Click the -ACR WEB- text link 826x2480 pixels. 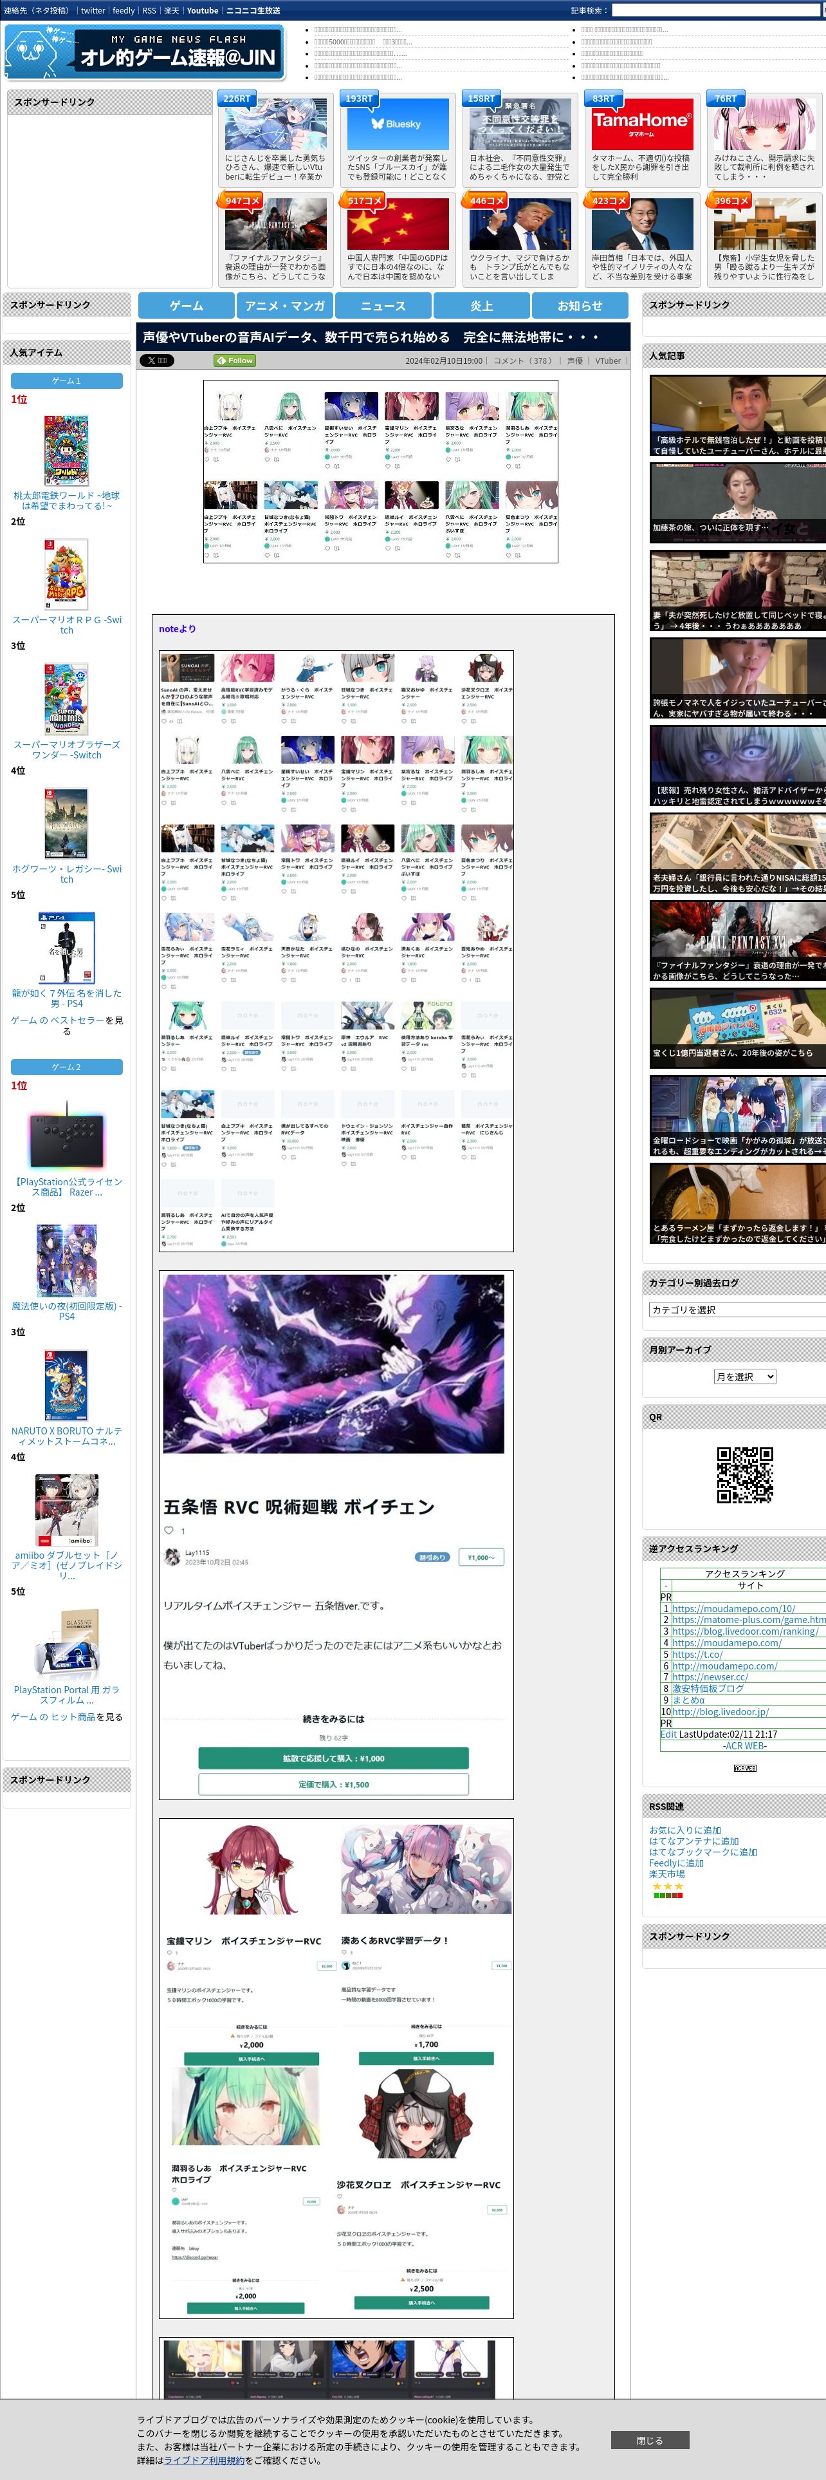[x=744, y=1745]
